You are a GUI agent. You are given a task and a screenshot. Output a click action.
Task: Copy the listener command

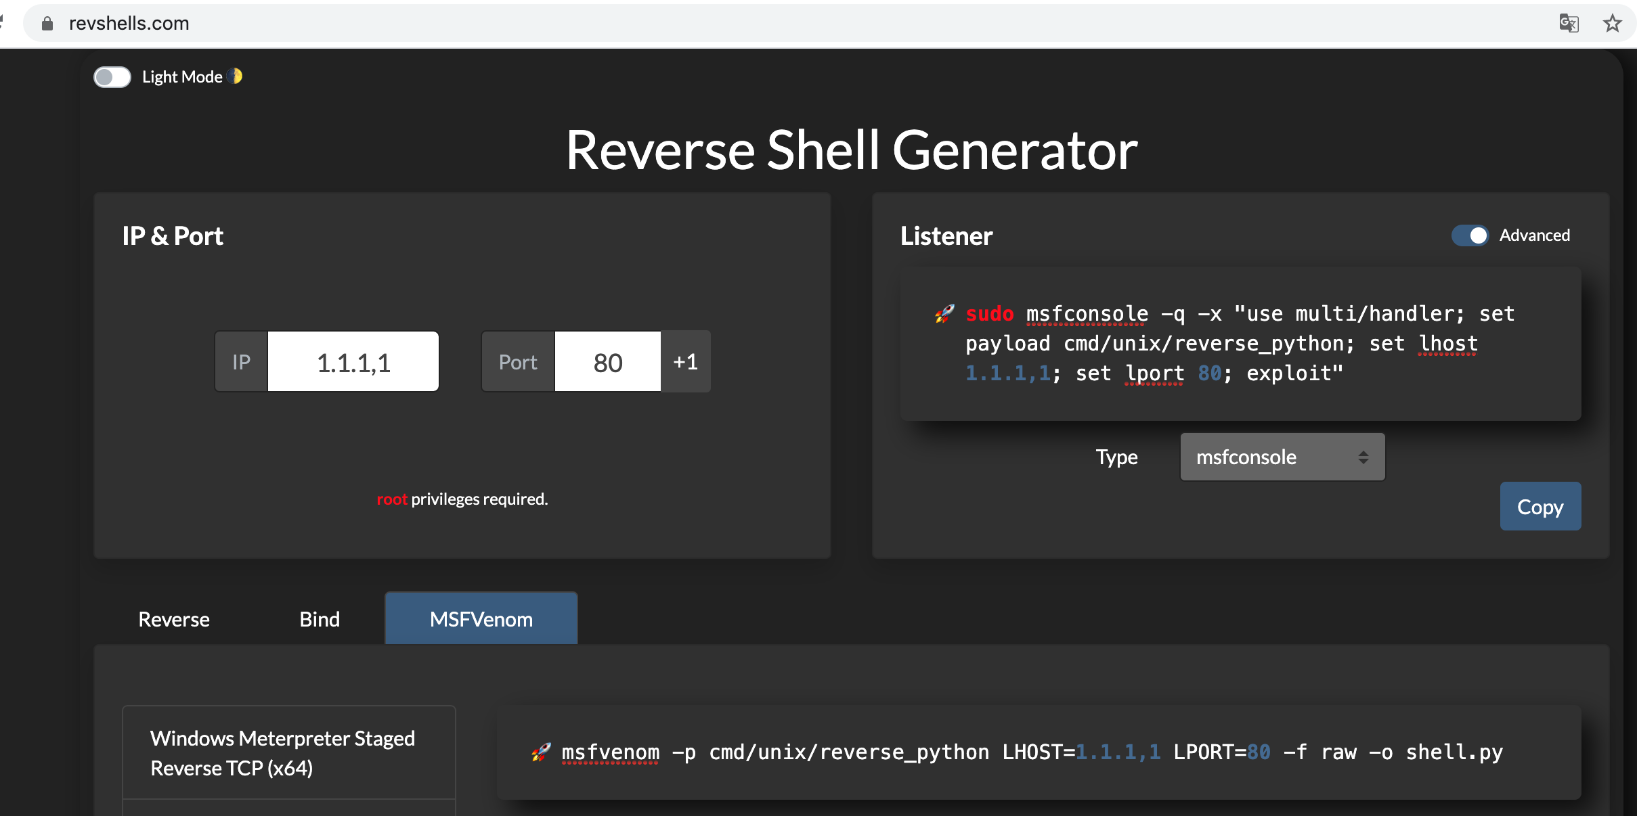[1540, 507]
